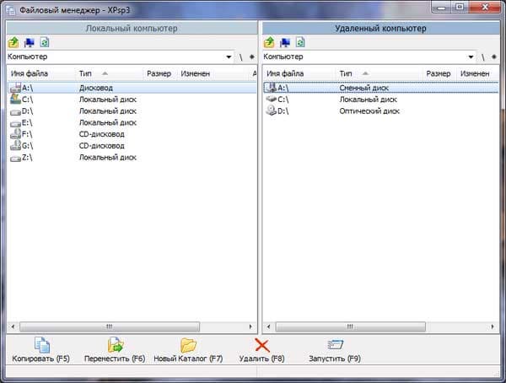This screenshot has height=383, width=506.
Task: Click Локальный диск text in the remote C:\ row
Action: coord(369,100)
